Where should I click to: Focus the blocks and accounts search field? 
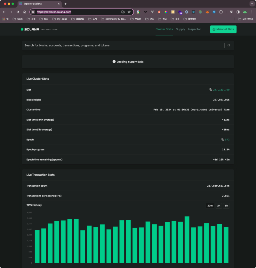[123, 45]
